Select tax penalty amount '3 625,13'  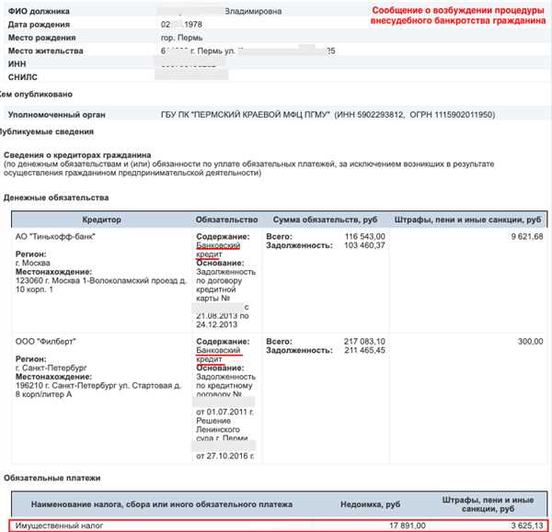click(x=527, y=526)
